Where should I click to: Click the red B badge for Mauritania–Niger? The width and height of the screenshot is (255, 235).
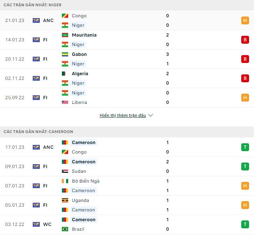pyautogui.click(x=245, y=40)
